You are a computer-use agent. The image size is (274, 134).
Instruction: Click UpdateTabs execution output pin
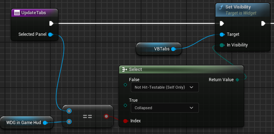[x=51, y=23]
